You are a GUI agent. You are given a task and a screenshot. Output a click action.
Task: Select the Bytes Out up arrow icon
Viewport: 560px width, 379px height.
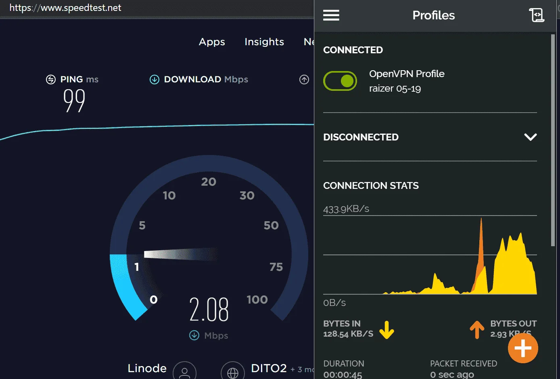coord(477,330)
